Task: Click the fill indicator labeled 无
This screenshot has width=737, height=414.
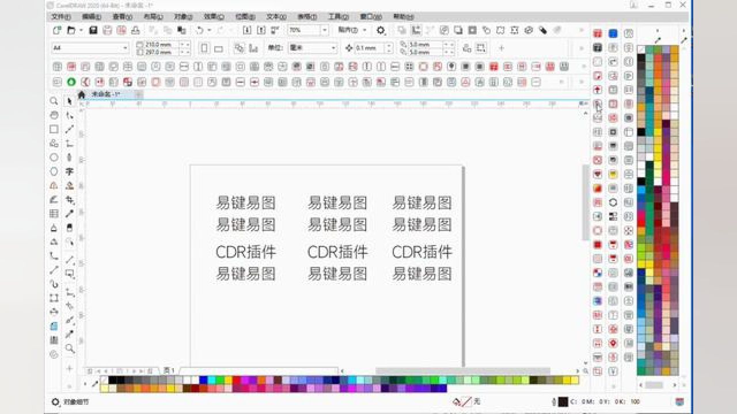Action: click(x=468, y=402)
